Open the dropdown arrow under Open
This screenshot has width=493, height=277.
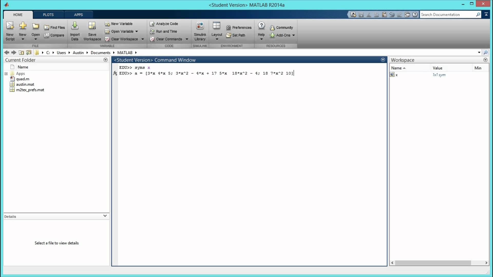pos(35,39)
